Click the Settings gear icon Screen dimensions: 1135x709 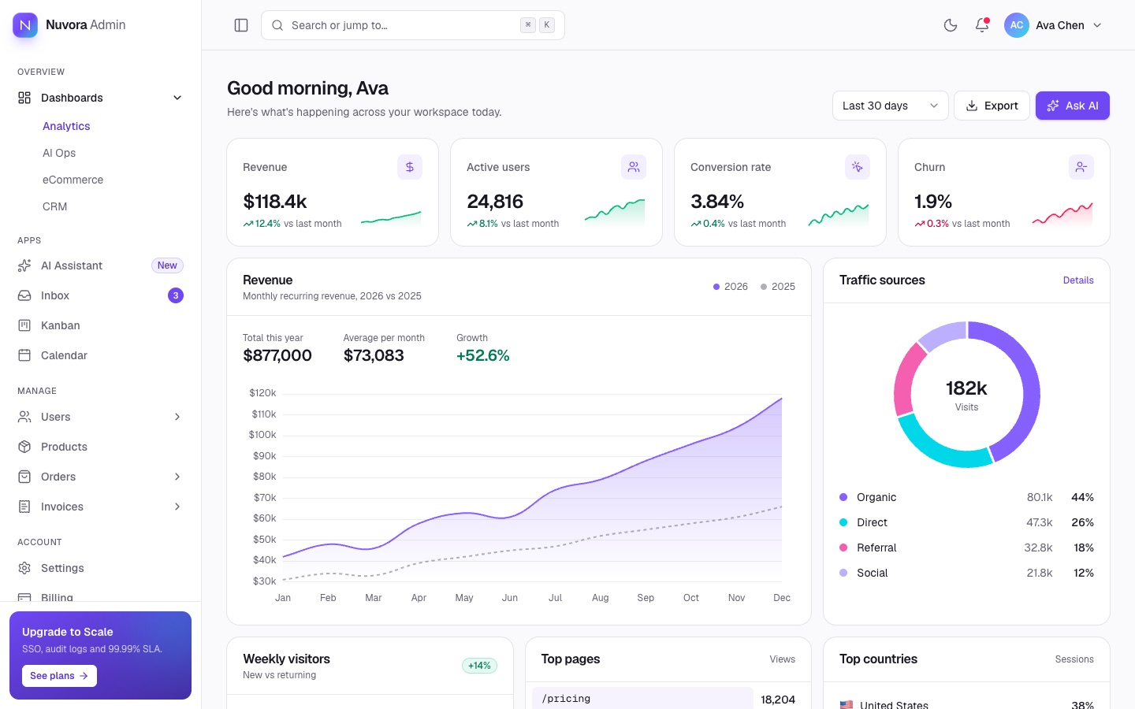[x=24, y=568]
